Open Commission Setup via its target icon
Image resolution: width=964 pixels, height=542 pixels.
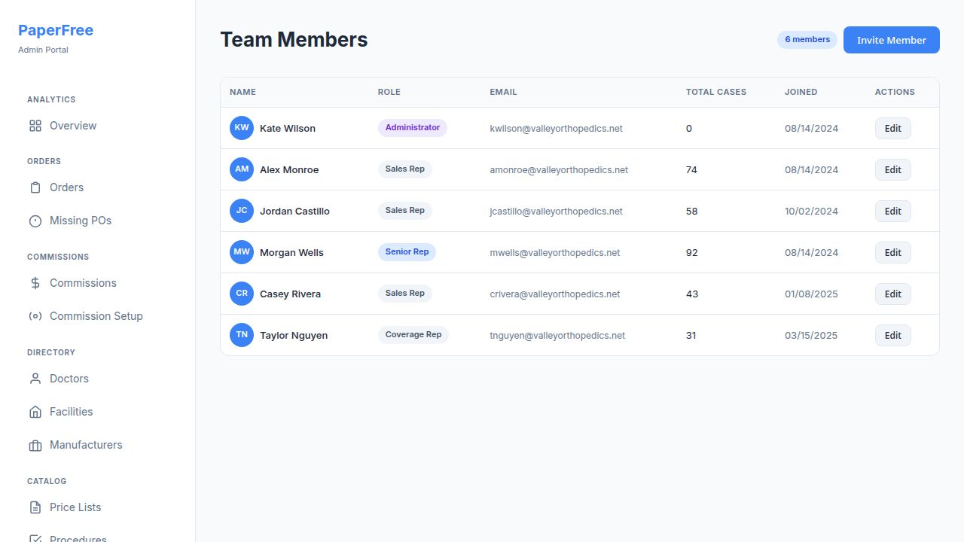(x=35, y=316)
